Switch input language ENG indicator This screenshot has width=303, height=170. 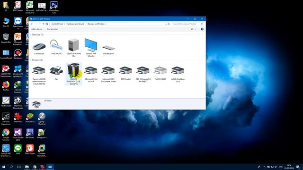click(281, 167)
